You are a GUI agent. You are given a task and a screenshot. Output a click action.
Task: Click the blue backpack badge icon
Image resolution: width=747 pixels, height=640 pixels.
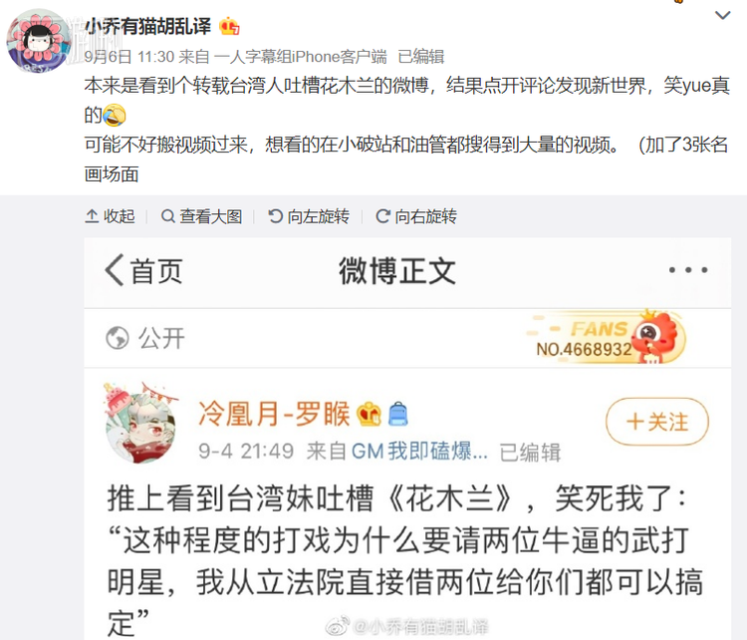click(x=398, y=414)
